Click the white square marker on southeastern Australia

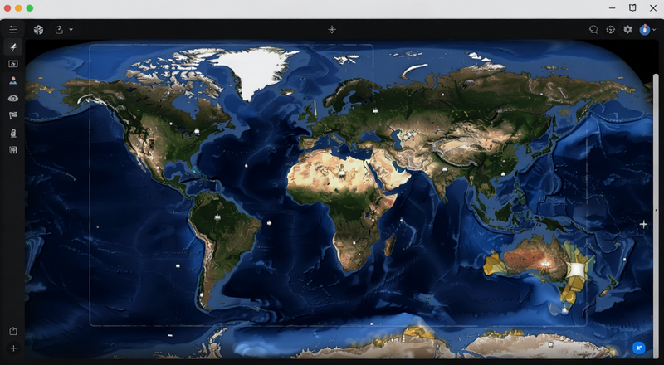pos(574,270)
